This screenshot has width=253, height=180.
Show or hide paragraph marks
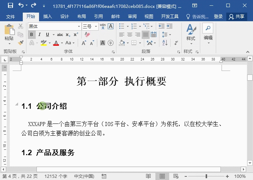pos(176,43)
